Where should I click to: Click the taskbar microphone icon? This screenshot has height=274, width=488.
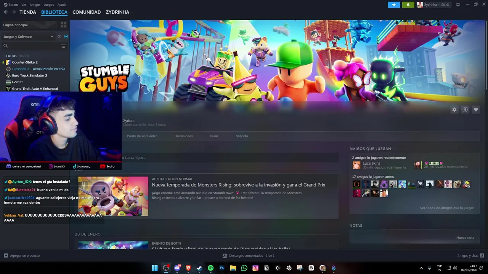click(x=430, y=268)
